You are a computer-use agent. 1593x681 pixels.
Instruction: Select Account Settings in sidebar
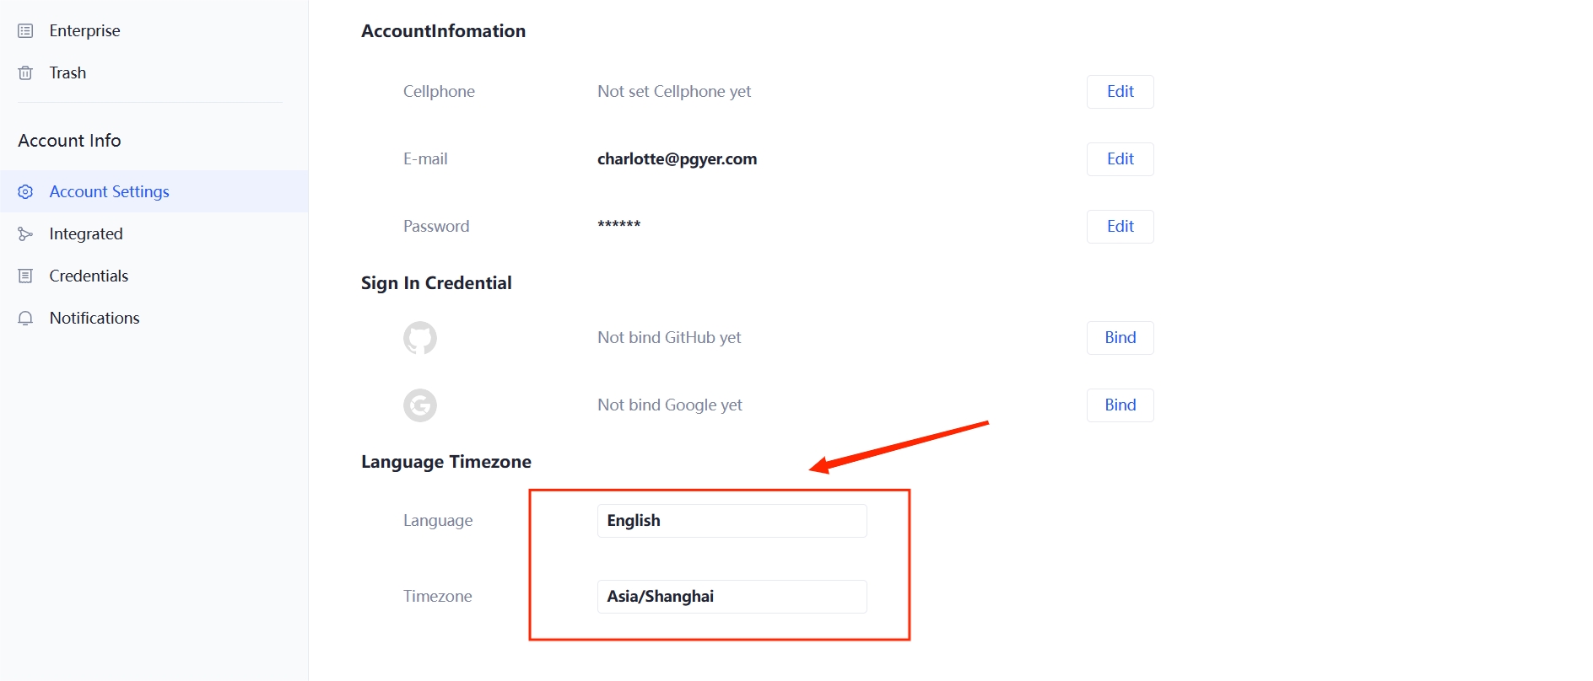point(109,192)
